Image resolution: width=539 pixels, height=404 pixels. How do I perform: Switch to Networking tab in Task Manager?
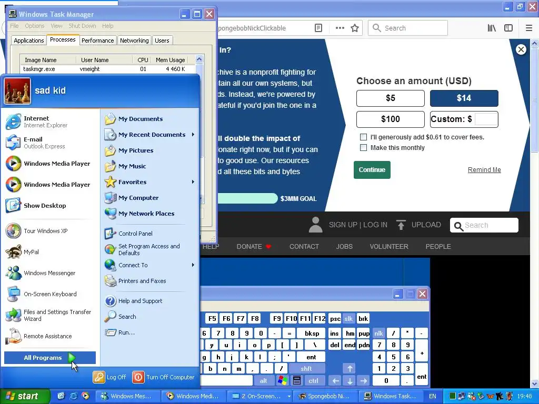click(x=134, y=41)
